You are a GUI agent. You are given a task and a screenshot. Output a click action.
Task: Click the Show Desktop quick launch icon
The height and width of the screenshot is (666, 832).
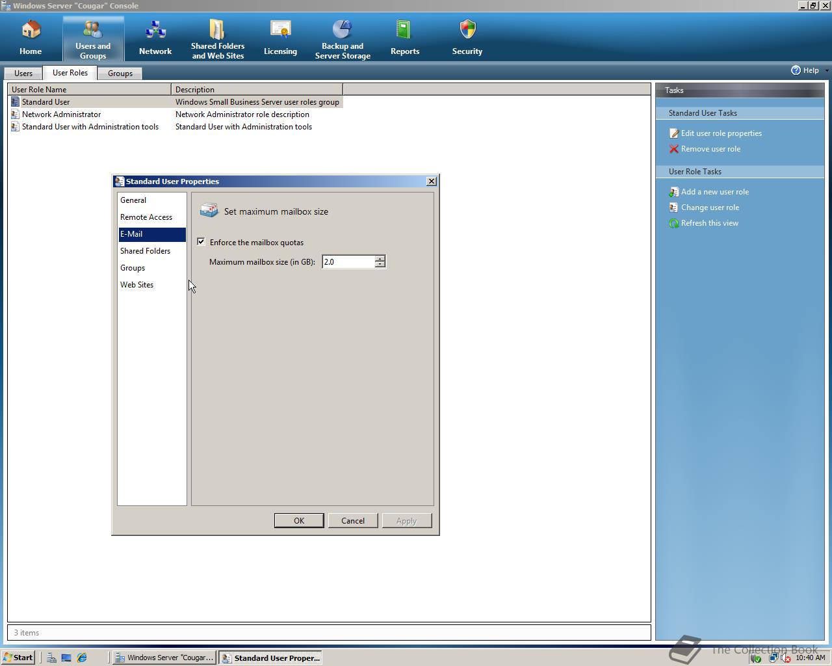point(66,658)
